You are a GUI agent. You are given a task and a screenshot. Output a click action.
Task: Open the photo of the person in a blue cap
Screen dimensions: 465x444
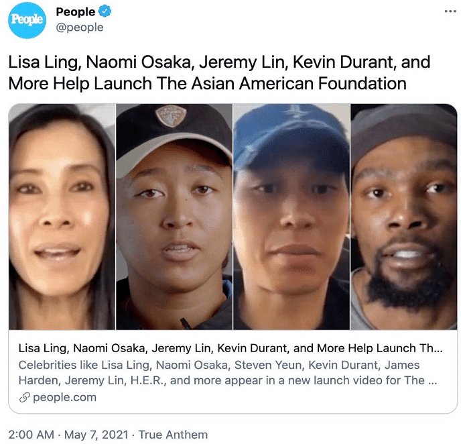click(x=291, y=217)
